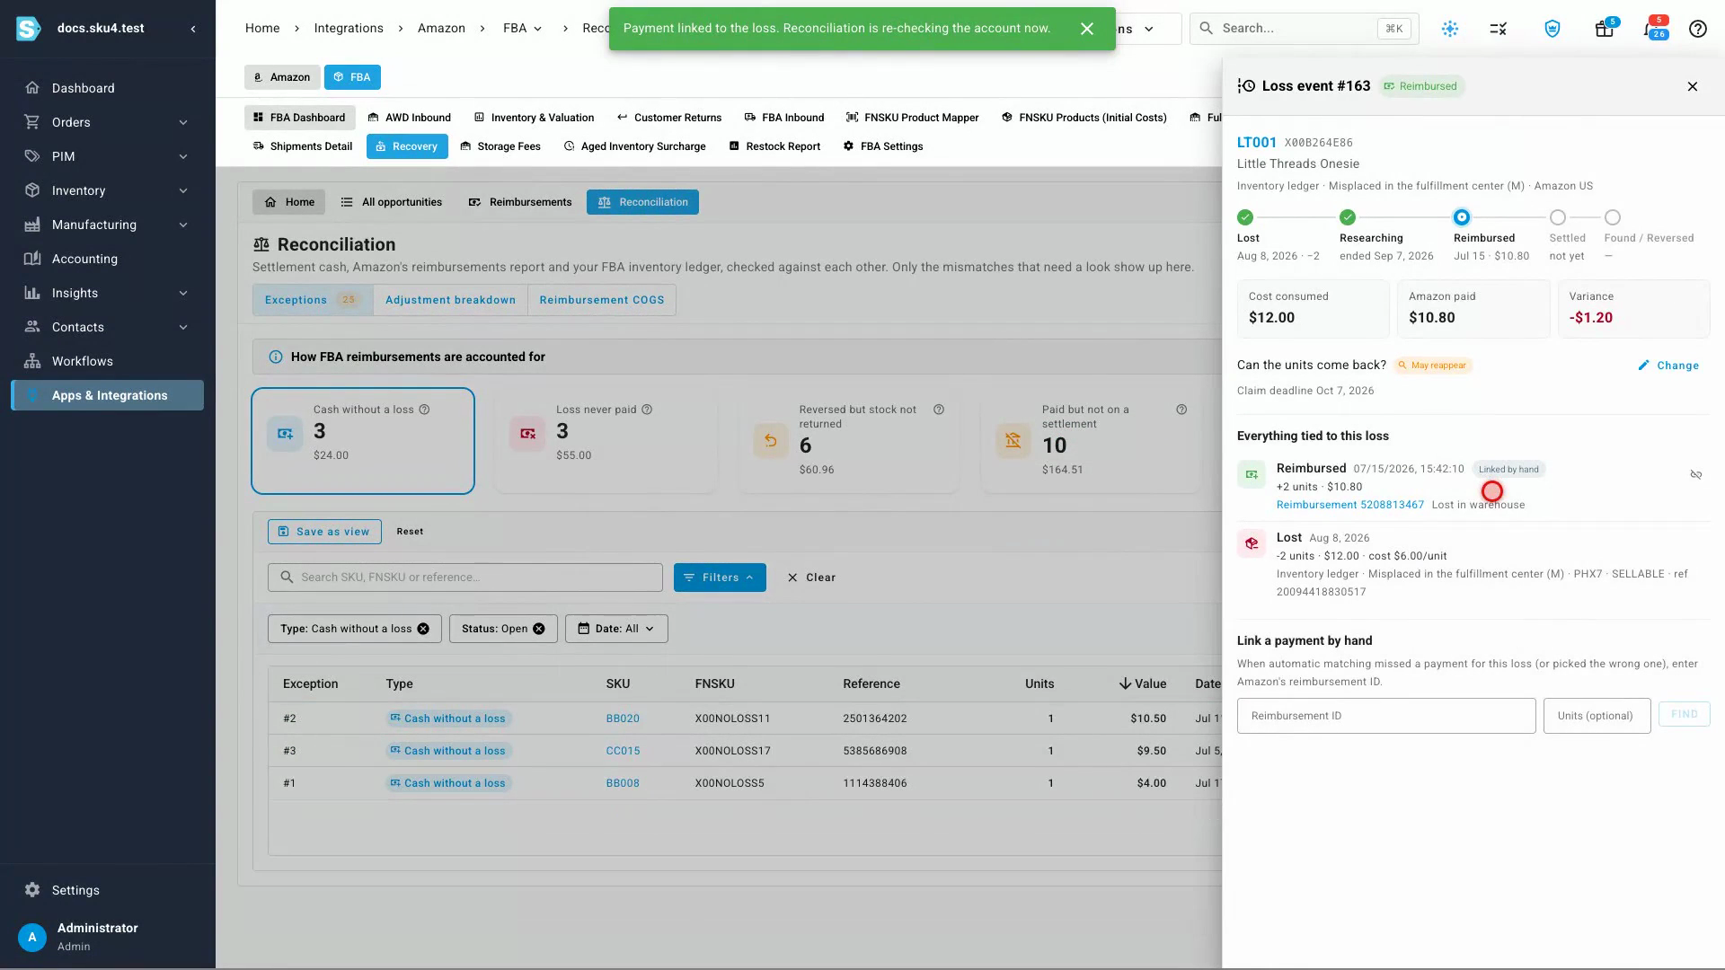Open the gift box icon in header
The width and height of the screenshot is (1725, 970).
click(x=1605, y=29)
